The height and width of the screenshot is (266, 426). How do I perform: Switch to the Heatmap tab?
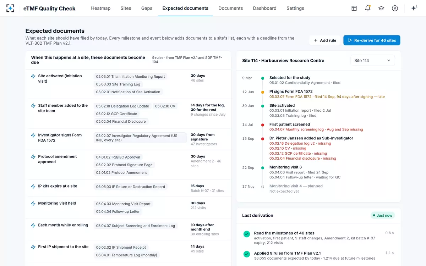click(100, 8)
